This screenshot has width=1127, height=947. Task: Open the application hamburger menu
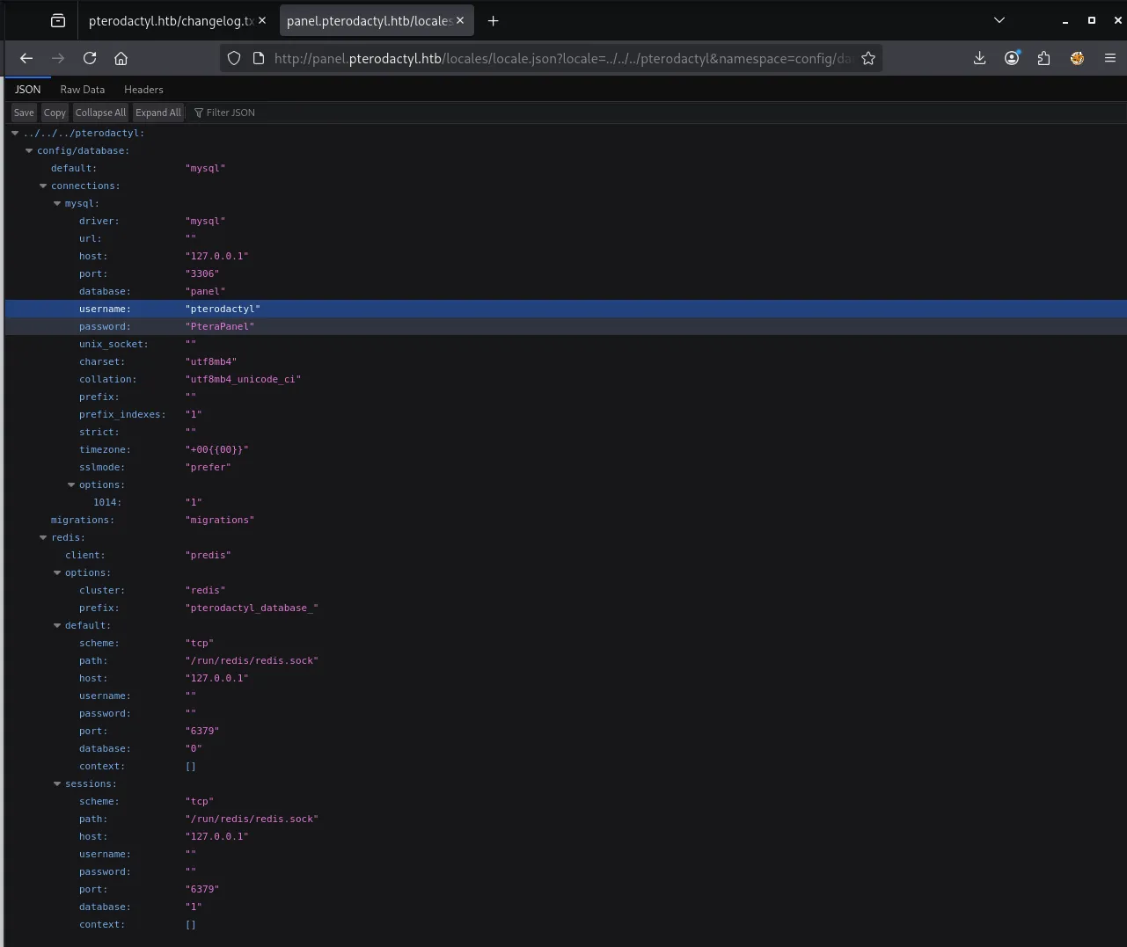[x=1110, y=58]
